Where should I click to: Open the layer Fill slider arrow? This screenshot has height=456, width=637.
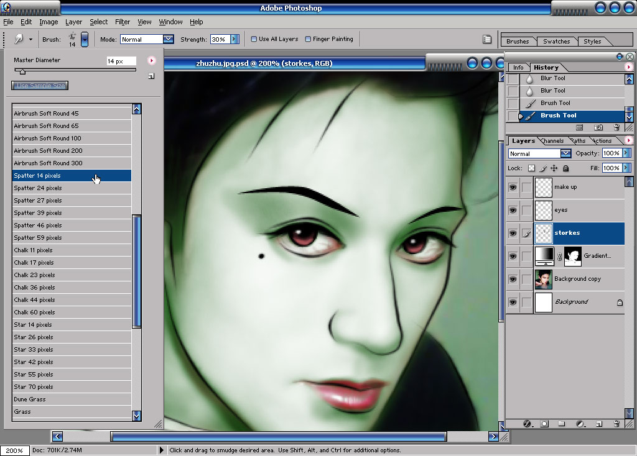626,168
